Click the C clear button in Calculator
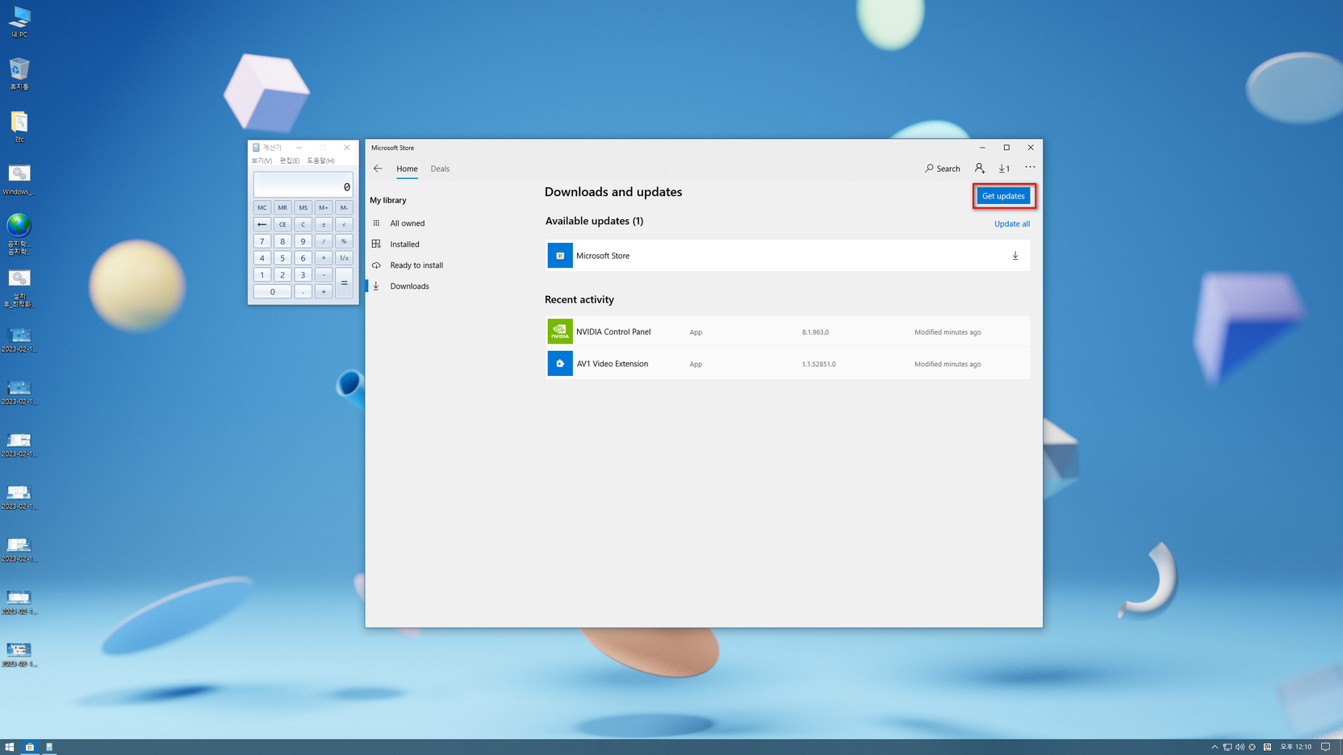 pyautogui.click(x=303, y=224)
